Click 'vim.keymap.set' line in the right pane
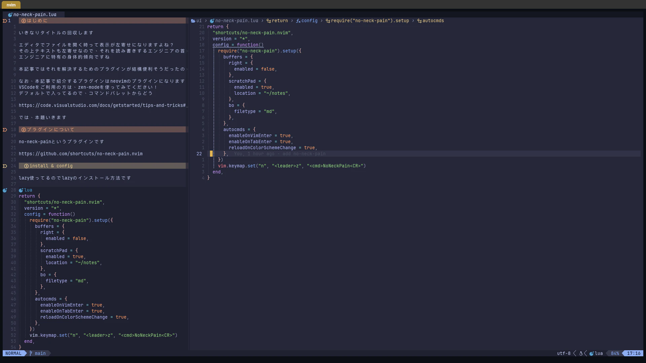646x363 pixels. pos(292,166)
